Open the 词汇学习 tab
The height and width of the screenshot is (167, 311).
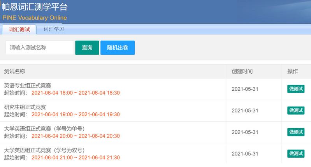(54, 29)
